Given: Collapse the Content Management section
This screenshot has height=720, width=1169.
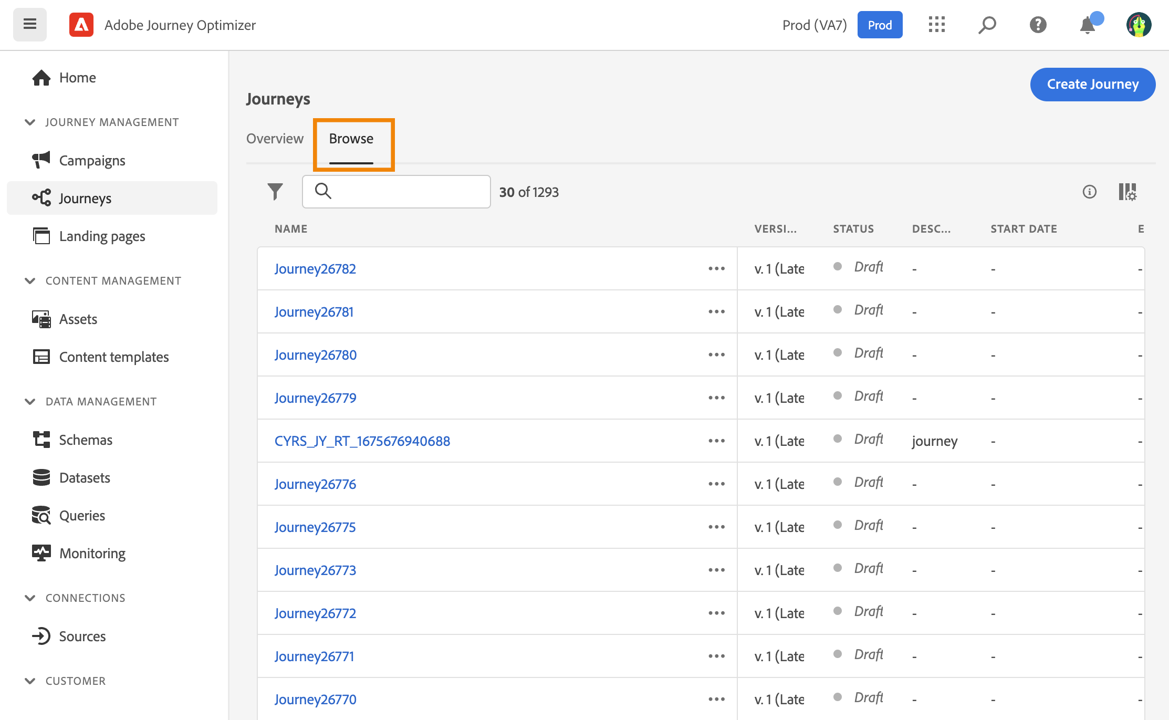Looking at the screenshot, I should click(x=30, y=281).
